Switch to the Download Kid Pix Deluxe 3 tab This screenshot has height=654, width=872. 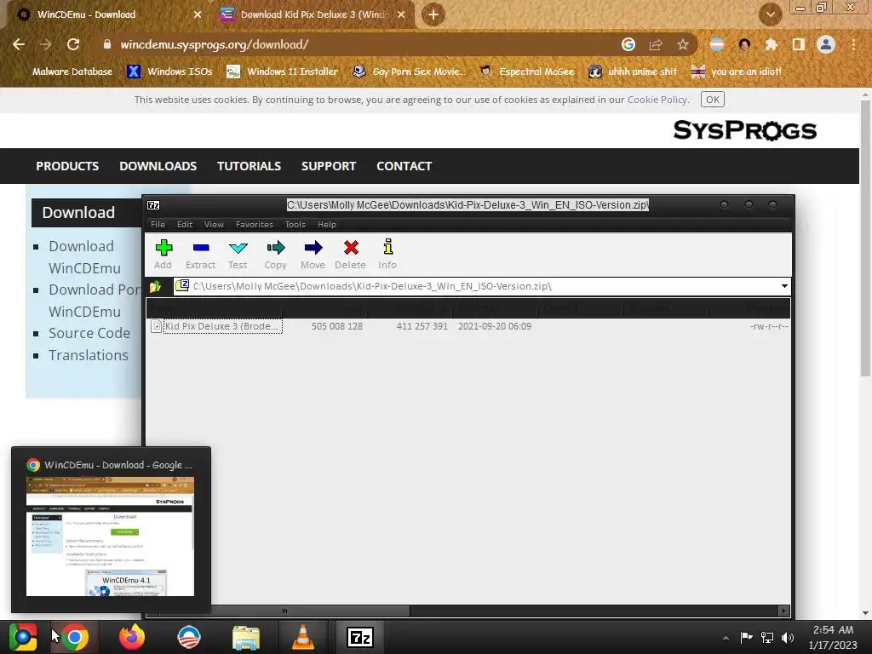(313, 14)
